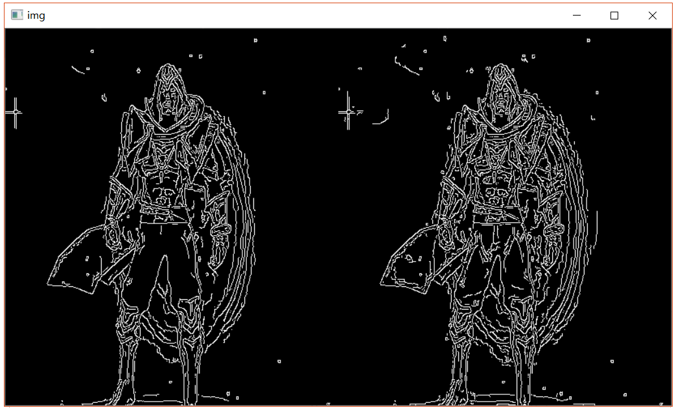674x408 pixels.
Task: Minimize the img window
Action: pyautogui.click(x=577, y=16)
